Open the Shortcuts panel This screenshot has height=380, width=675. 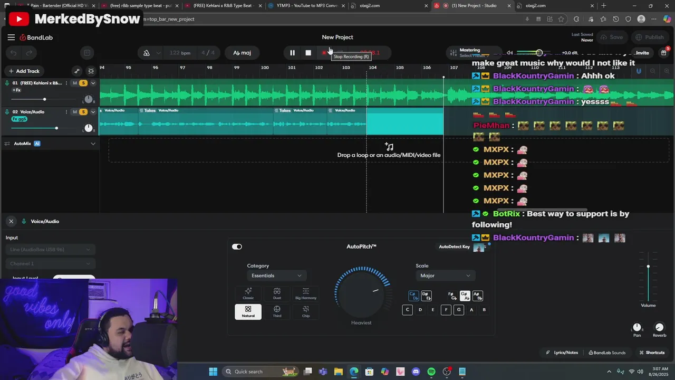(652, 353)
